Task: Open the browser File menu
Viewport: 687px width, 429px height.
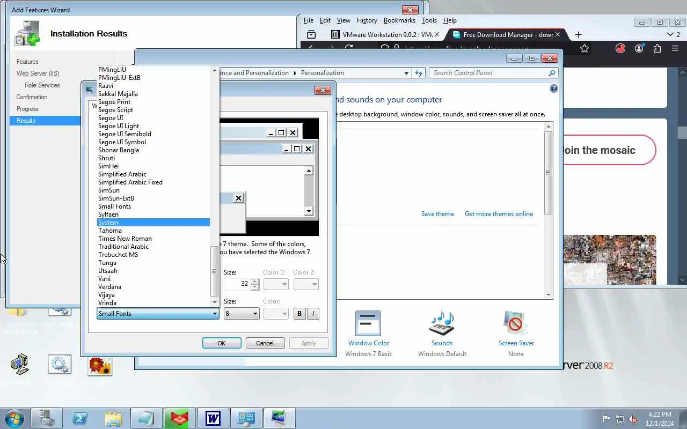Action: click(x=308, y=20)
